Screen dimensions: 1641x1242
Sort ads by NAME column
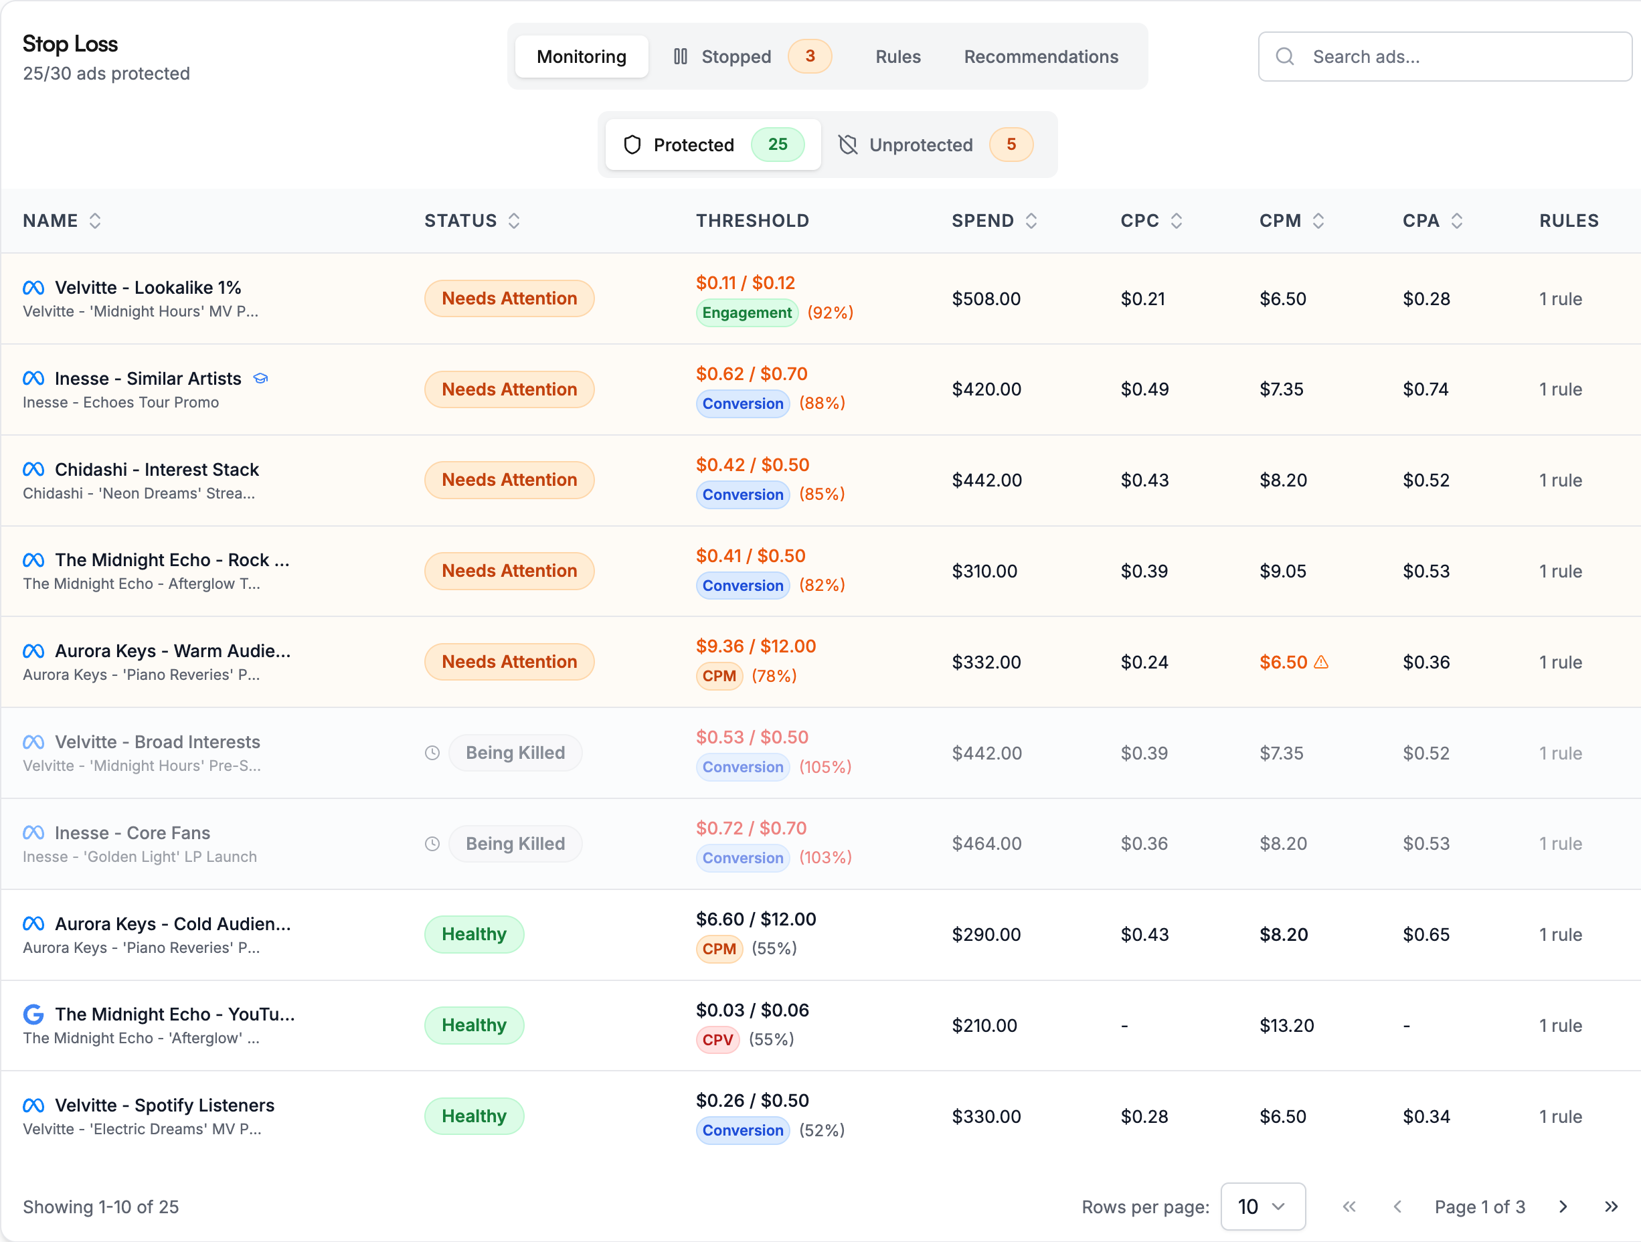coord(63,220)
